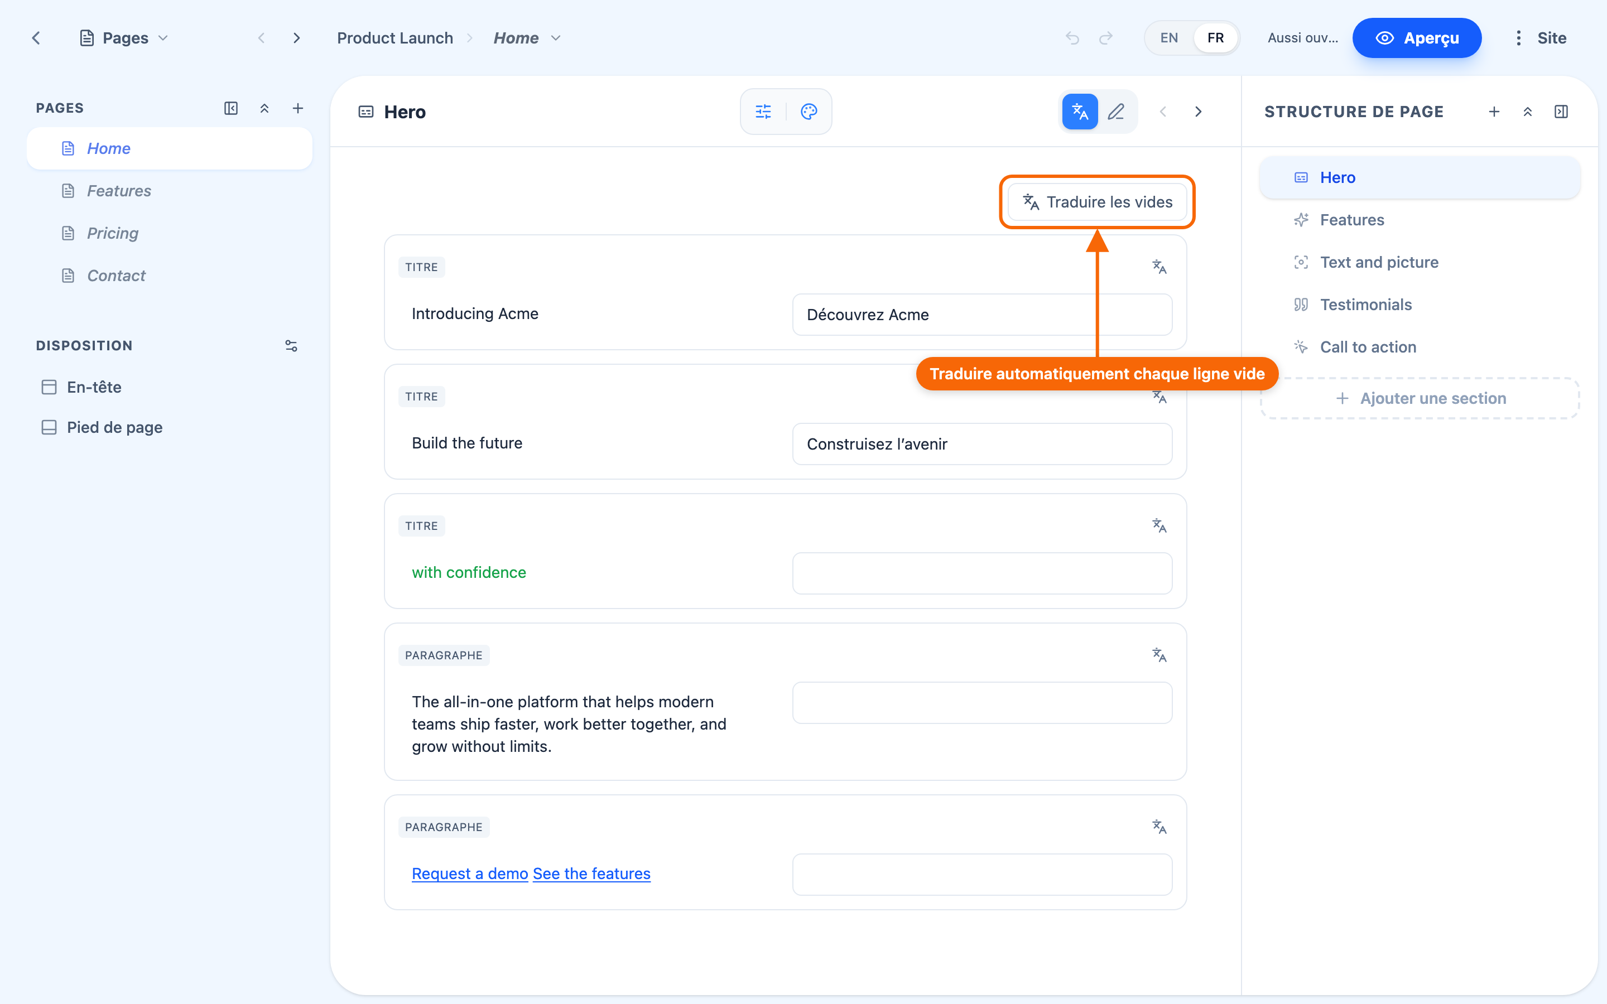Click the redo icon
The width and height of the screenshot is (1607, 1004).
click(1105, 38)
